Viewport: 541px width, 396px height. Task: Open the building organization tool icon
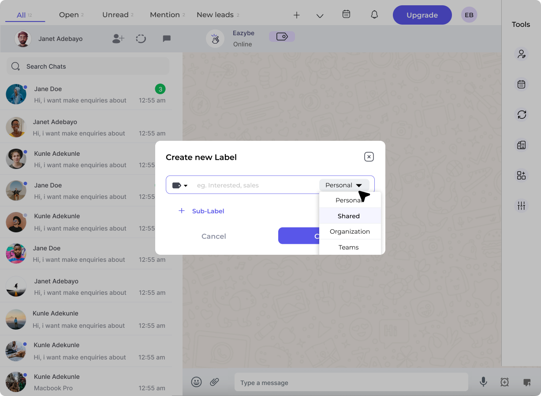coord(522,145)
